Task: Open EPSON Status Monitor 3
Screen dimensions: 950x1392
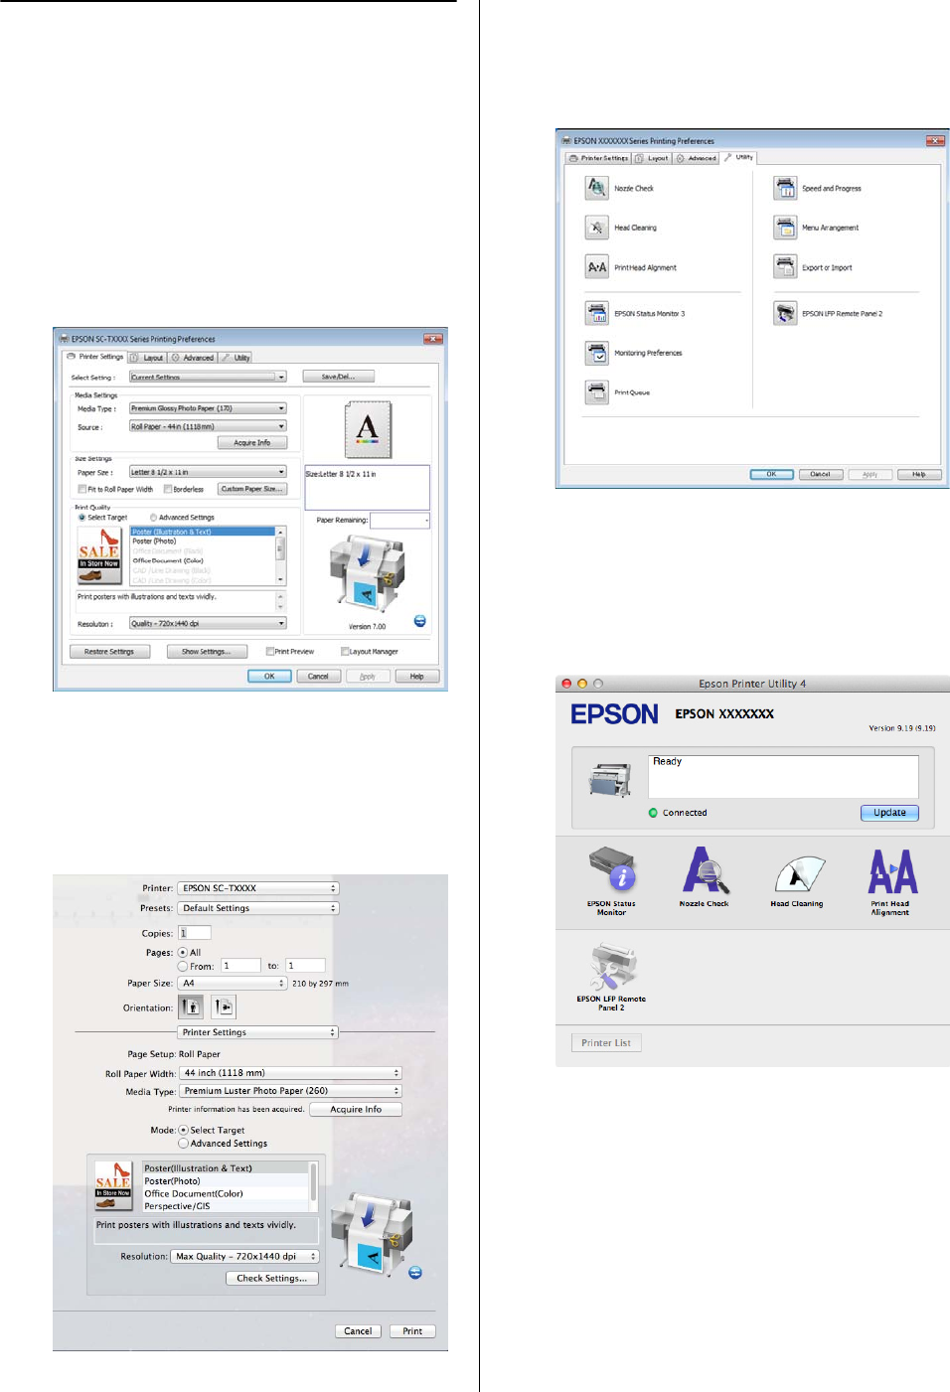Action: click(x=597, y=313)
